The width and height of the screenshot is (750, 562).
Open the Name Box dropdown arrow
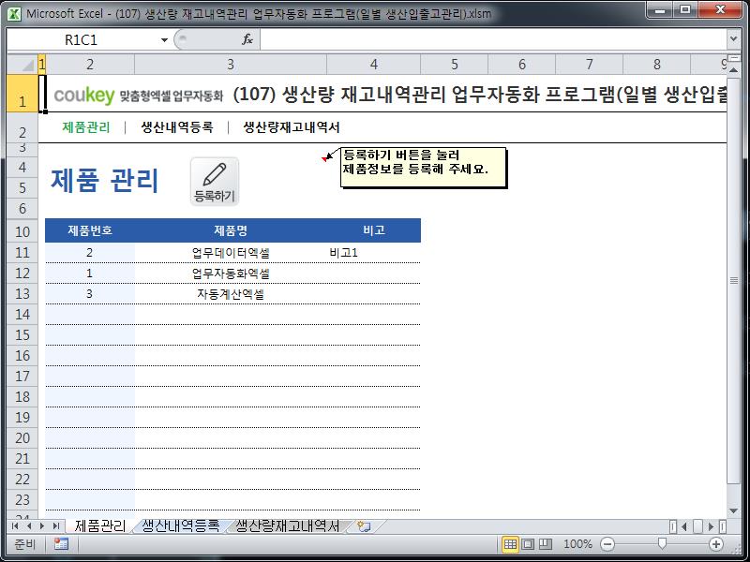point(164,39)
